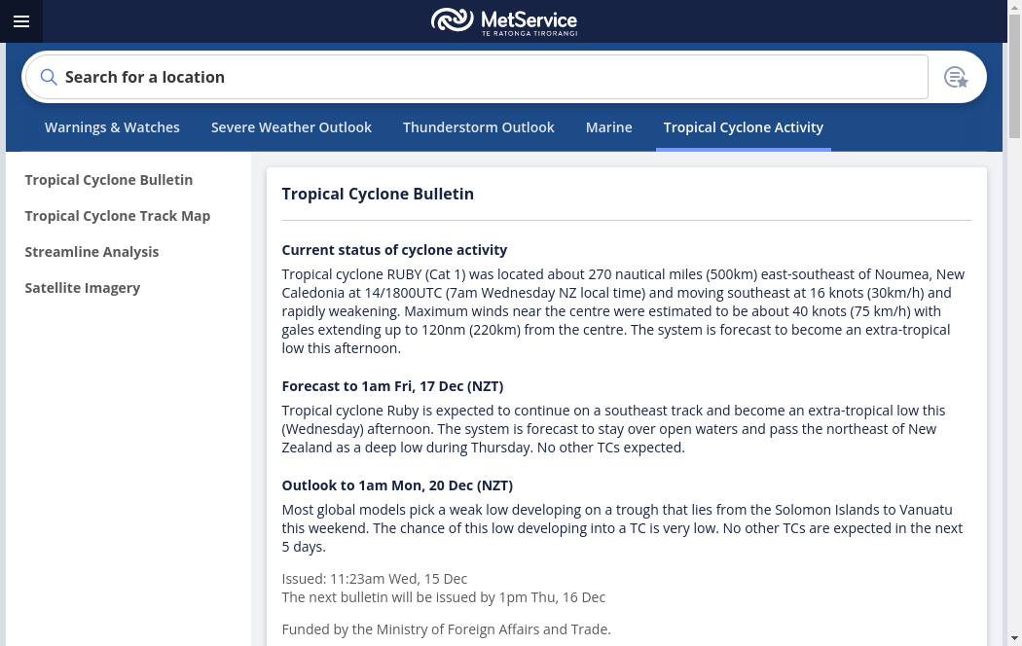Open the Severe Weather Outlook tab
1022x646 pixels.
291,127
